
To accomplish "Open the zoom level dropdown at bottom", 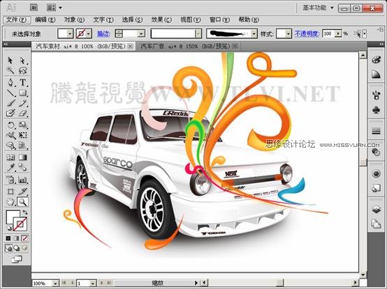I will coord(56,283).
